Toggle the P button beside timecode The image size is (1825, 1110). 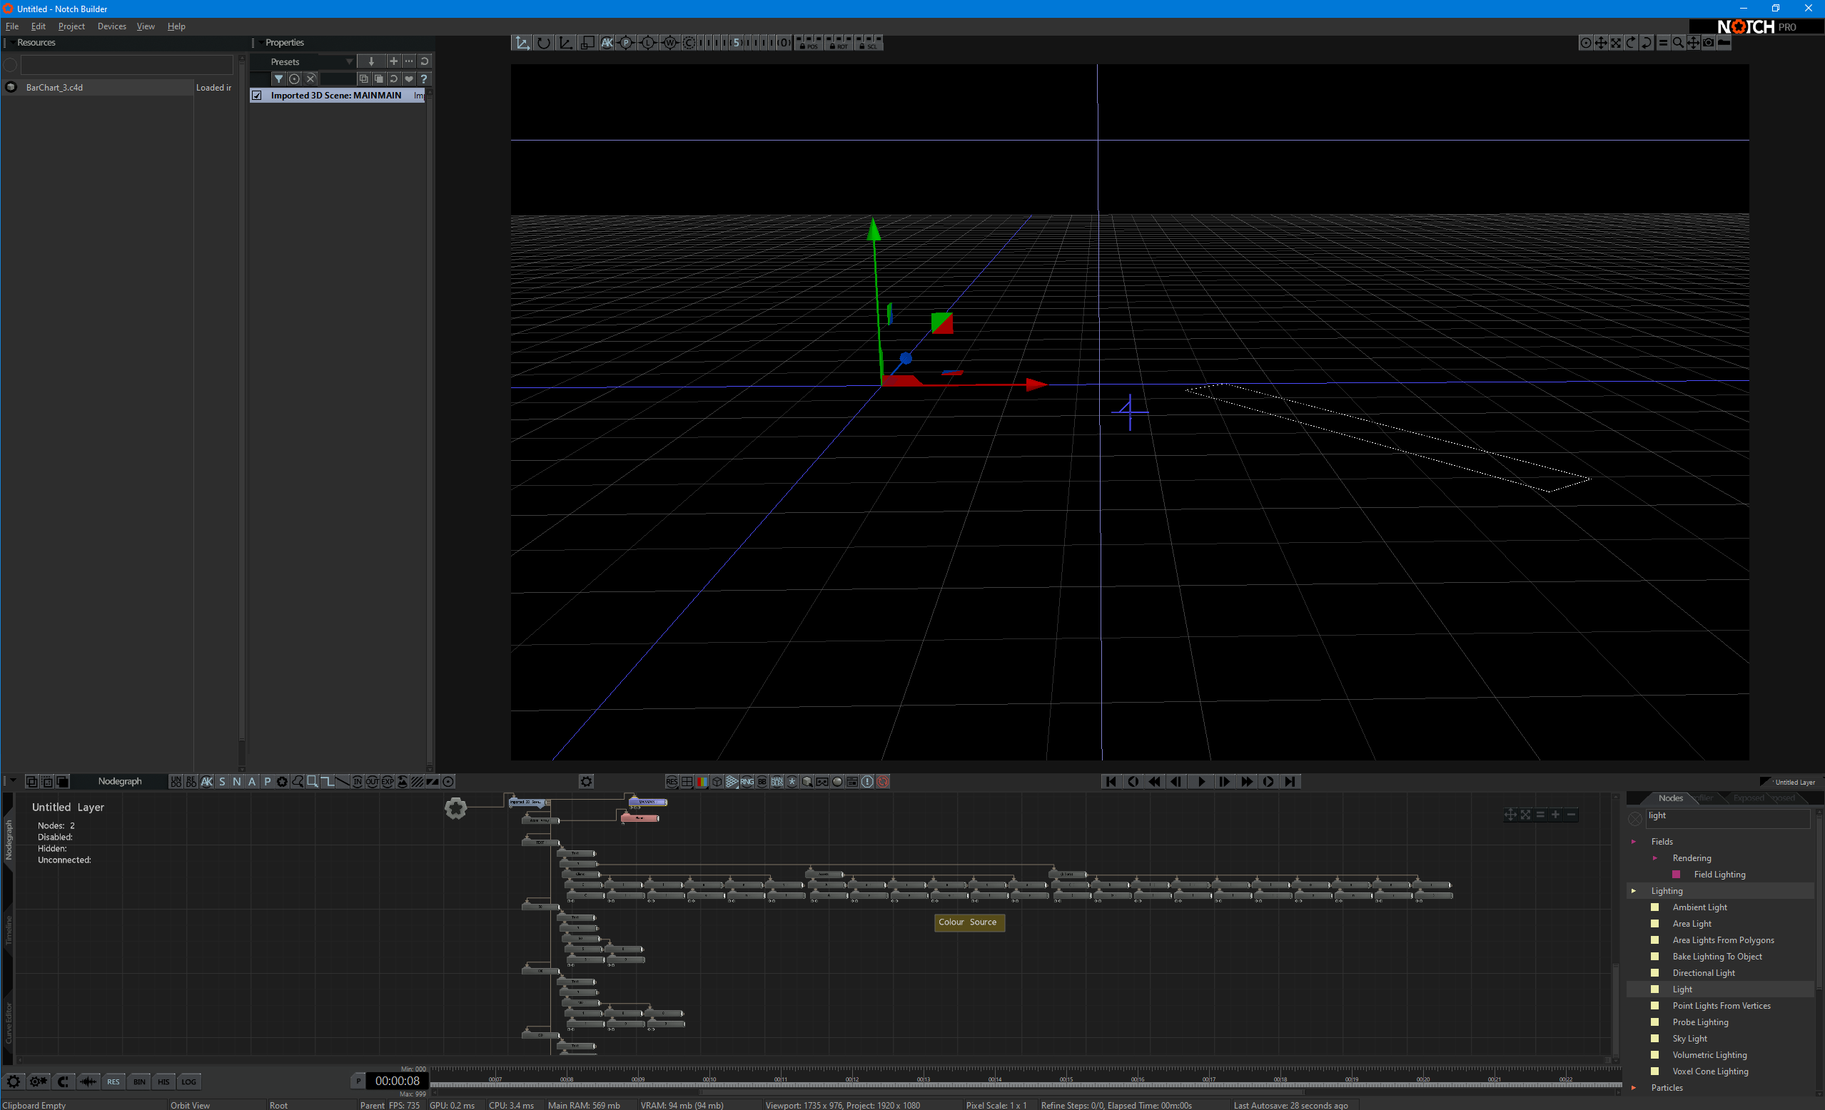(x=358, y=1080)
